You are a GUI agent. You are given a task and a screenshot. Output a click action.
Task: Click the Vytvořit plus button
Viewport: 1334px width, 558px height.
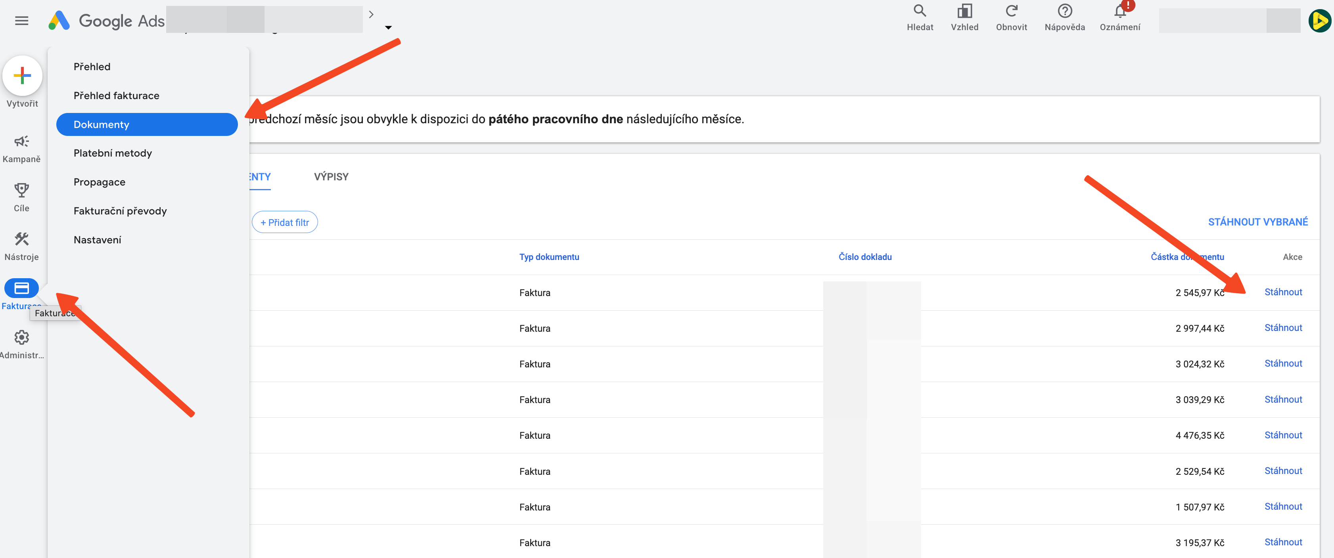coord(22,76)
